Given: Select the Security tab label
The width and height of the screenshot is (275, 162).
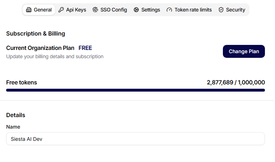Looking at the screenshot, I should coord(235,10).
